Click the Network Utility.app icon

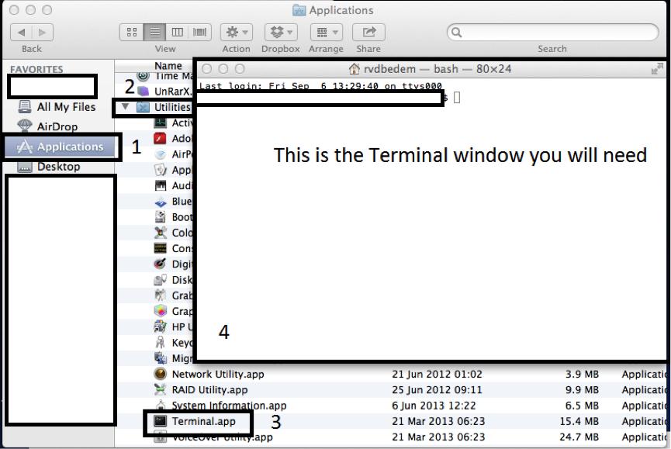(x=161, y=375)
